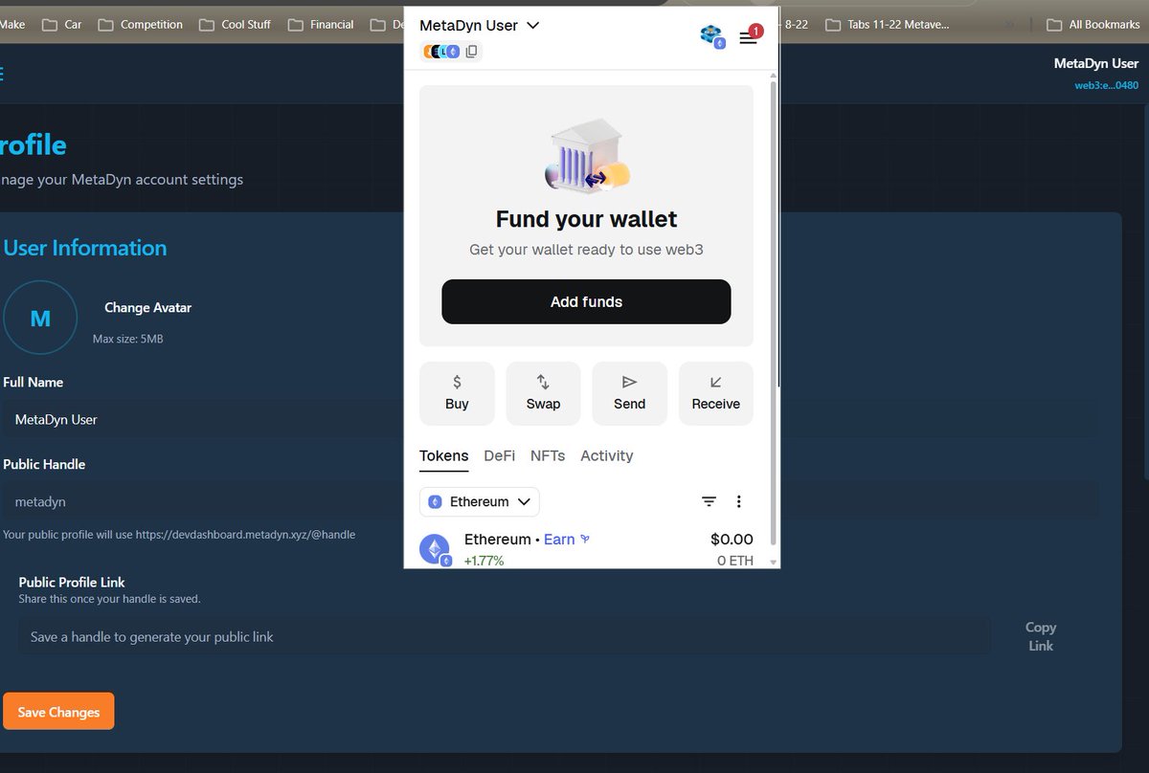Click the Get your wallet ready to use web3 text
The height and width of the screenshot is (773, 1149).
click(x=586, y=250)
